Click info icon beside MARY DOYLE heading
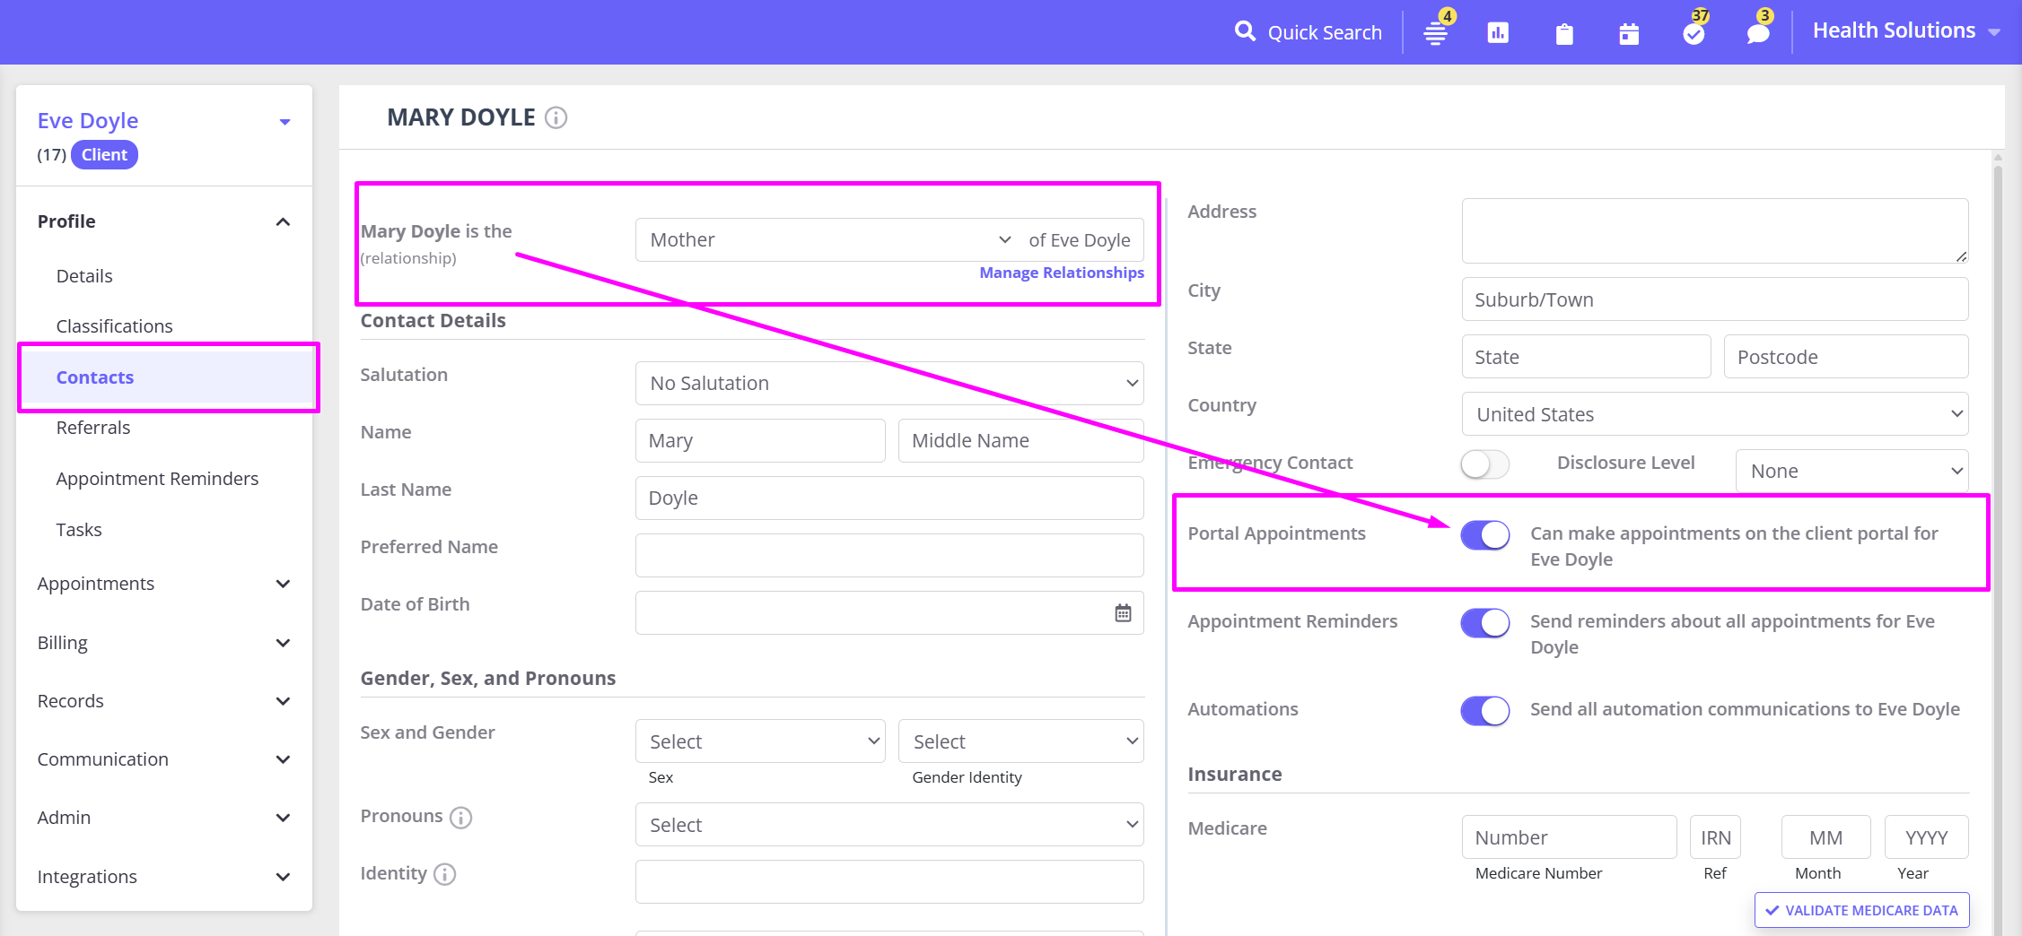 (556, 117)
